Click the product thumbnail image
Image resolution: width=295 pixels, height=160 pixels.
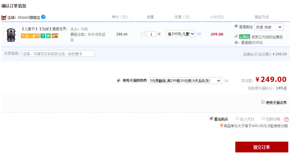coord(11,35)
